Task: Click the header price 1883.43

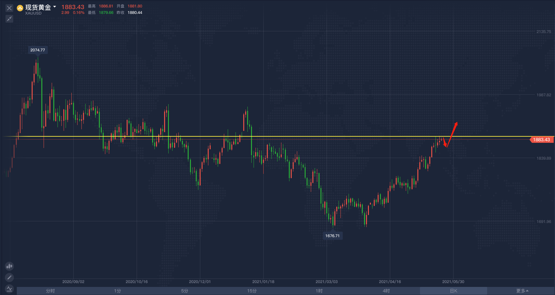Action: 73,7
